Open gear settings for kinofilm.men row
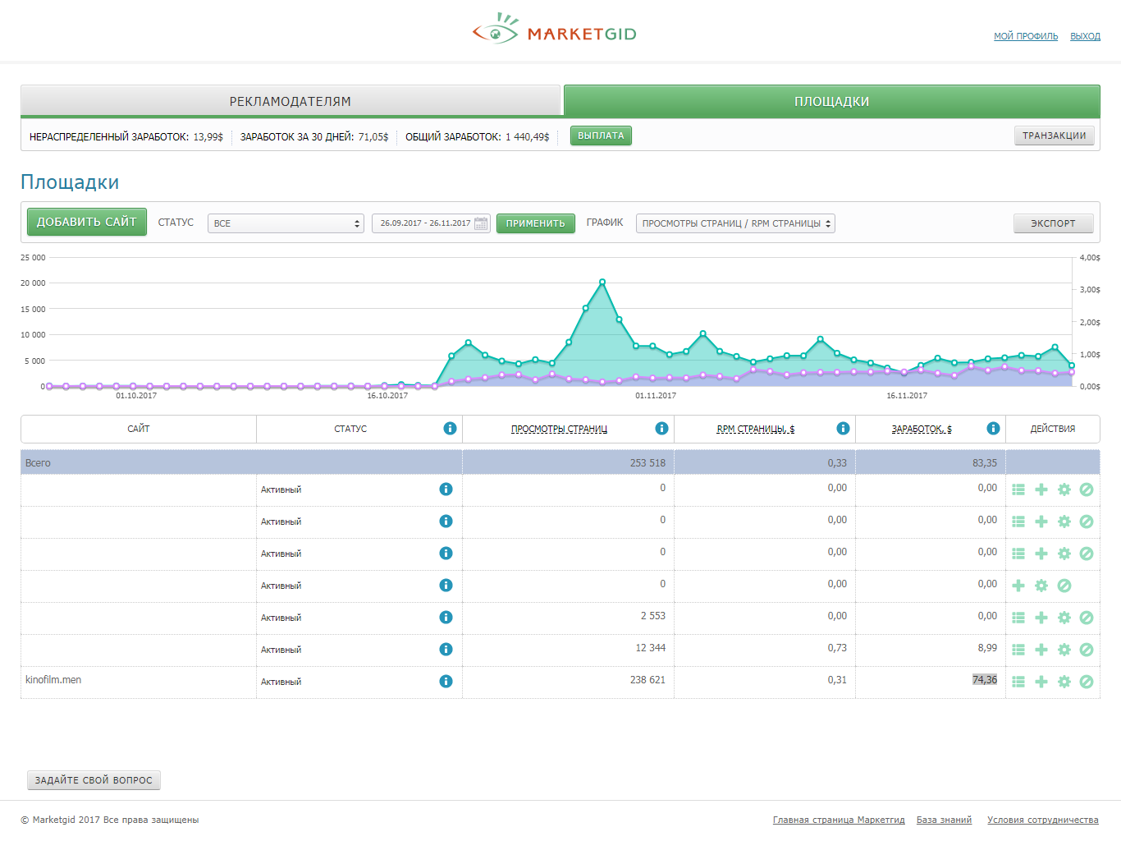Screen dimensions: 1121x841 1064,682
